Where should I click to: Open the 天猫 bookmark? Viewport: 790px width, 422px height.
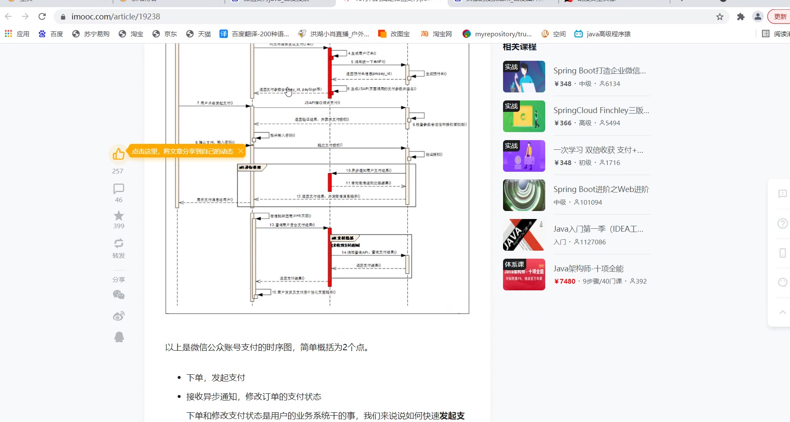pos(198,34)
